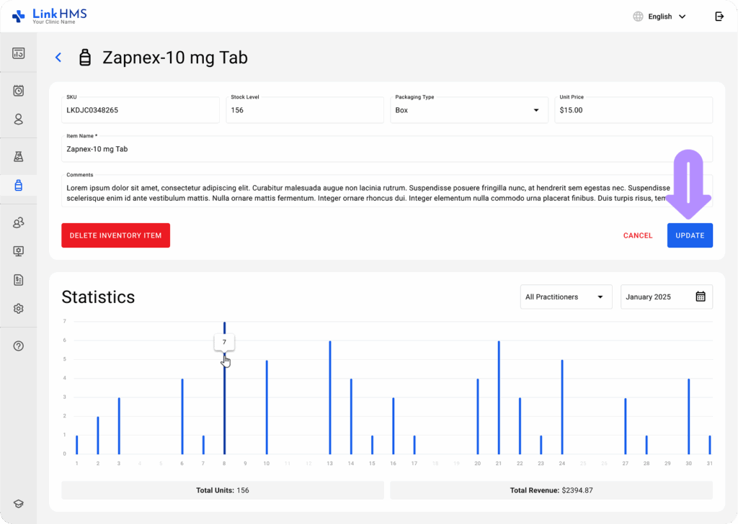
Task: Click the chart bar for day 13
Action: [x=330, y=397]
